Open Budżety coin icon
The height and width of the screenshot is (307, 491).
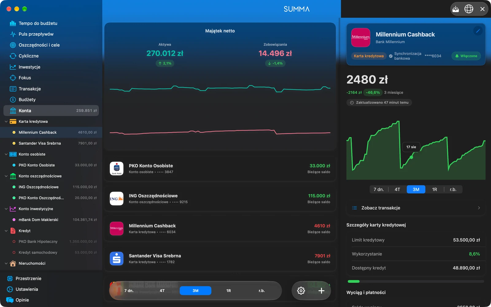tap(13, 99)
